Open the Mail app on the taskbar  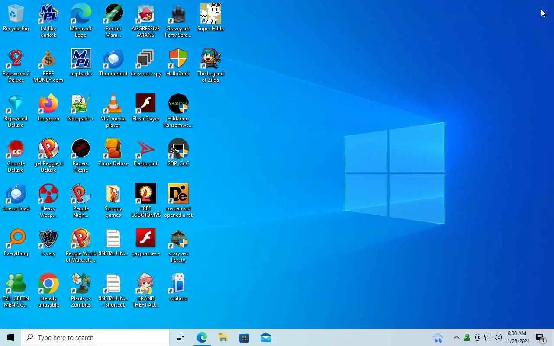(x=265, y=337)
